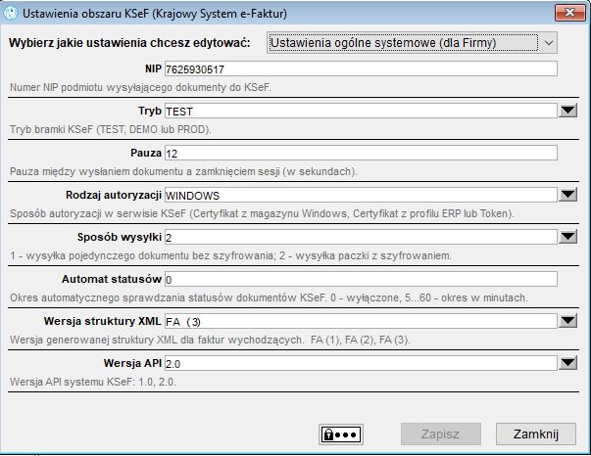Expand the Wersja struktury XML dropdown arrow
The image size is (591, 456).
point(568,321)
